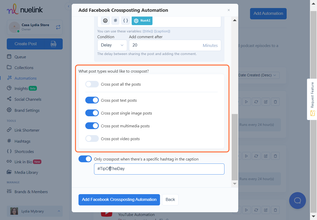
Task: Disable Cross post multimedia posts toggle
Action: (92, 126)
